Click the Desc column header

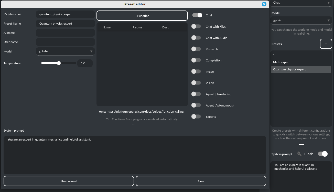click(166, 27)
